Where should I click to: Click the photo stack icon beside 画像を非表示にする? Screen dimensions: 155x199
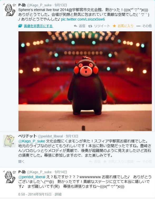(x=20, y=26)
